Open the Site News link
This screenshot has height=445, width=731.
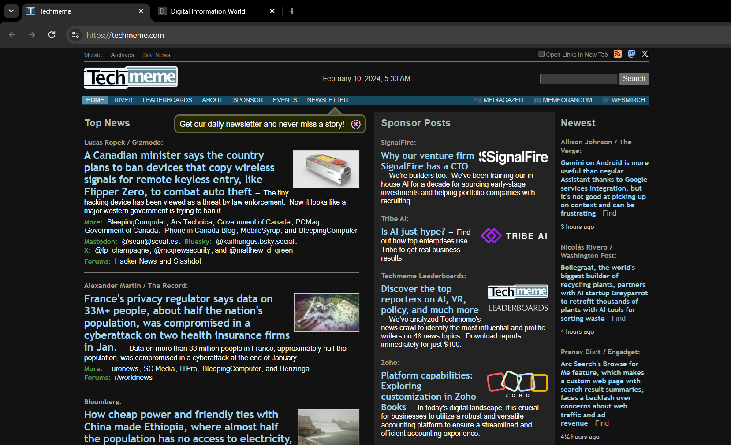(157, 55)
